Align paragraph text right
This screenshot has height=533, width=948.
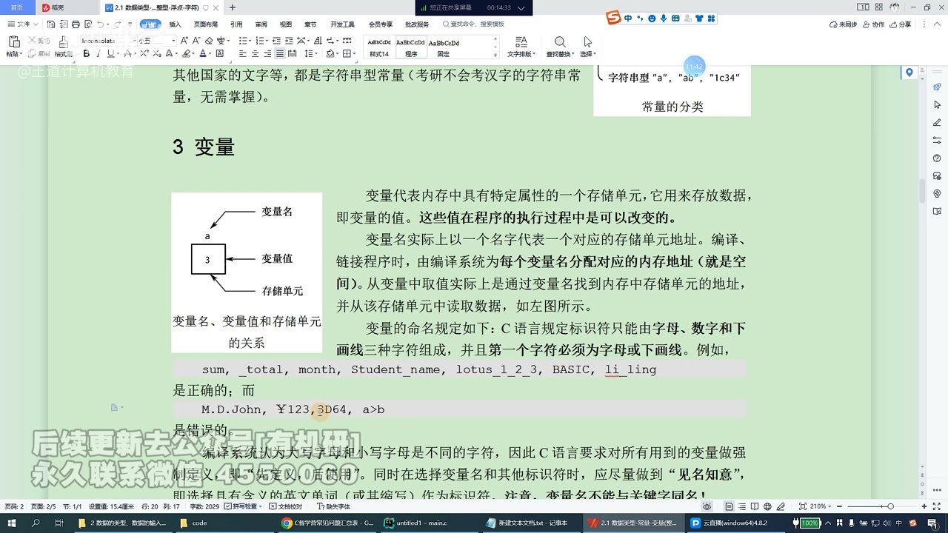click(x=267, y=53)
